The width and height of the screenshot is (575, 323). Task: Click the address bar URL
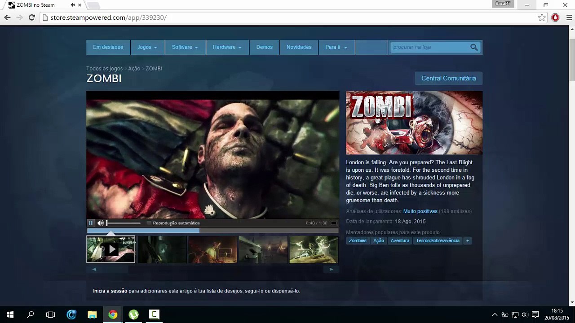coord(108,17)
